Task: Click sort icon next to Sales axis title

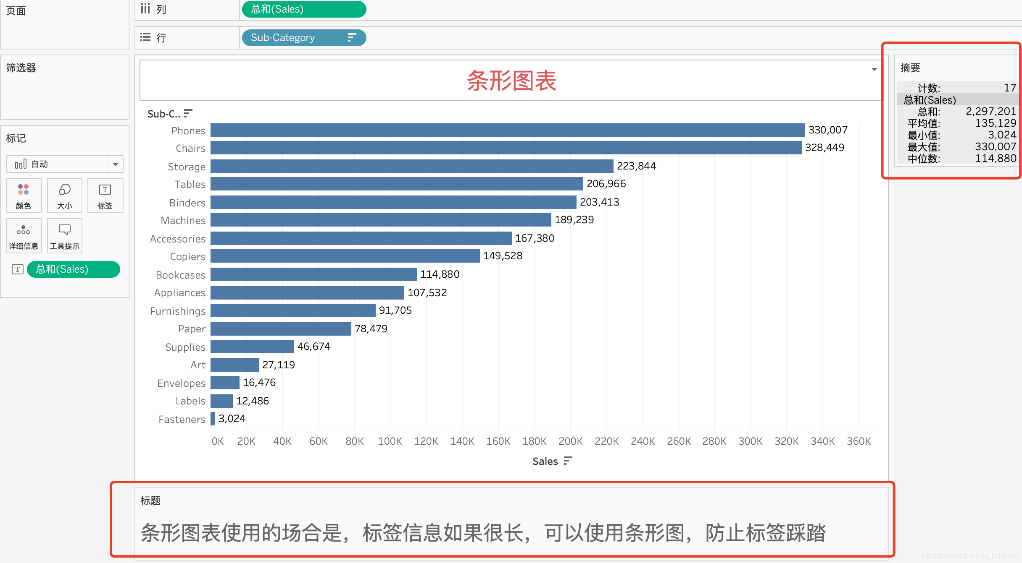Action: coord(568,461)
